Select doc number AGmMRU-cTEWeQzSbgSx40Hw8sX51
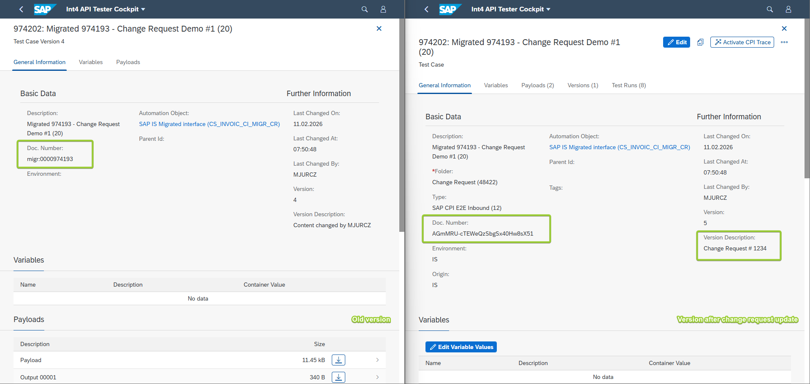This screenshot has height=384, width=810. click(x=482, y=234)
